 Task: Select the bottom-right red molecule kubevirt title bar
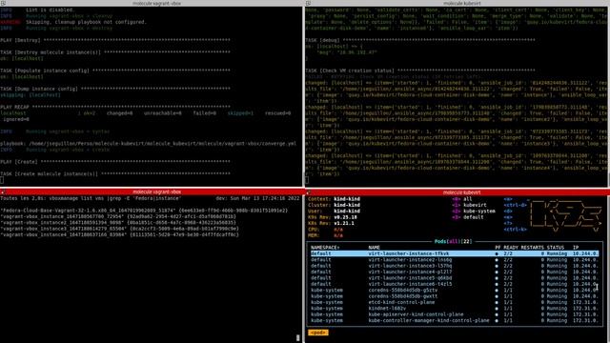(457, 192)
